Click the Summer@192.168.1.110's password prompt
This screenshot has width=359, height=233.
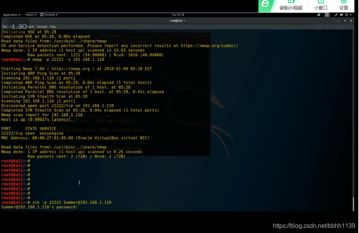click(40, 207)
